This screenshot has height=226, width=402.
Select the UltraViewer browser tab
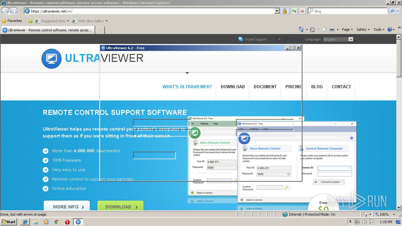[x=48, y=30]
